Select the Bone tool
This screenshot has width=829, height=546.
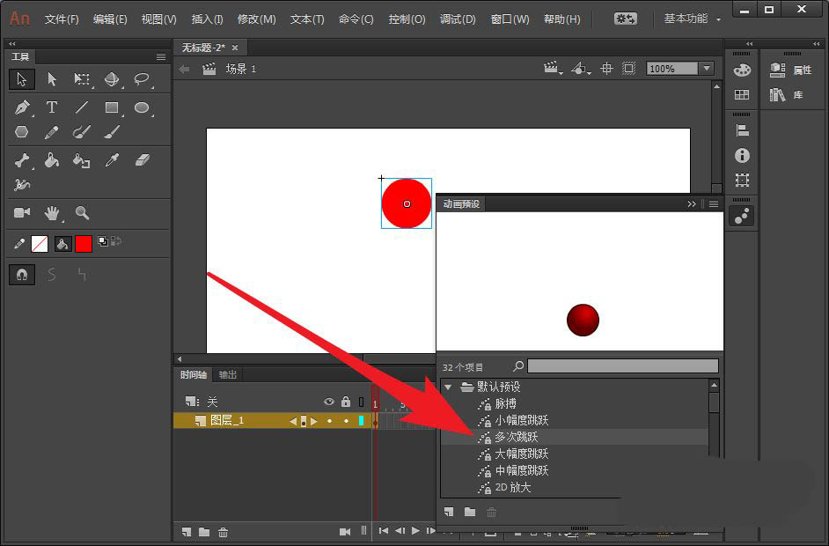pyautogui.click(x=22, y=159)
